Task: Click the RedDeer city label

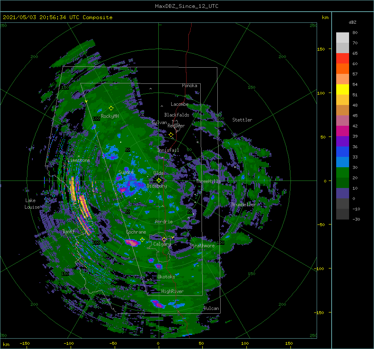Action: coord(176,126)
